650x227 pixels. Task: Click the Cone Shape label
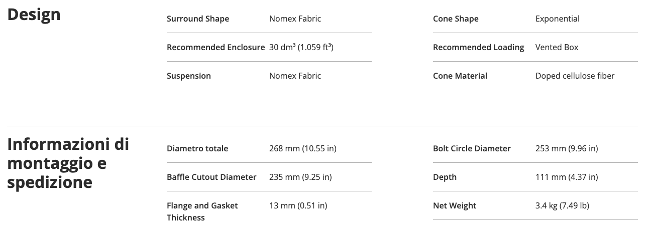(456, 19)
